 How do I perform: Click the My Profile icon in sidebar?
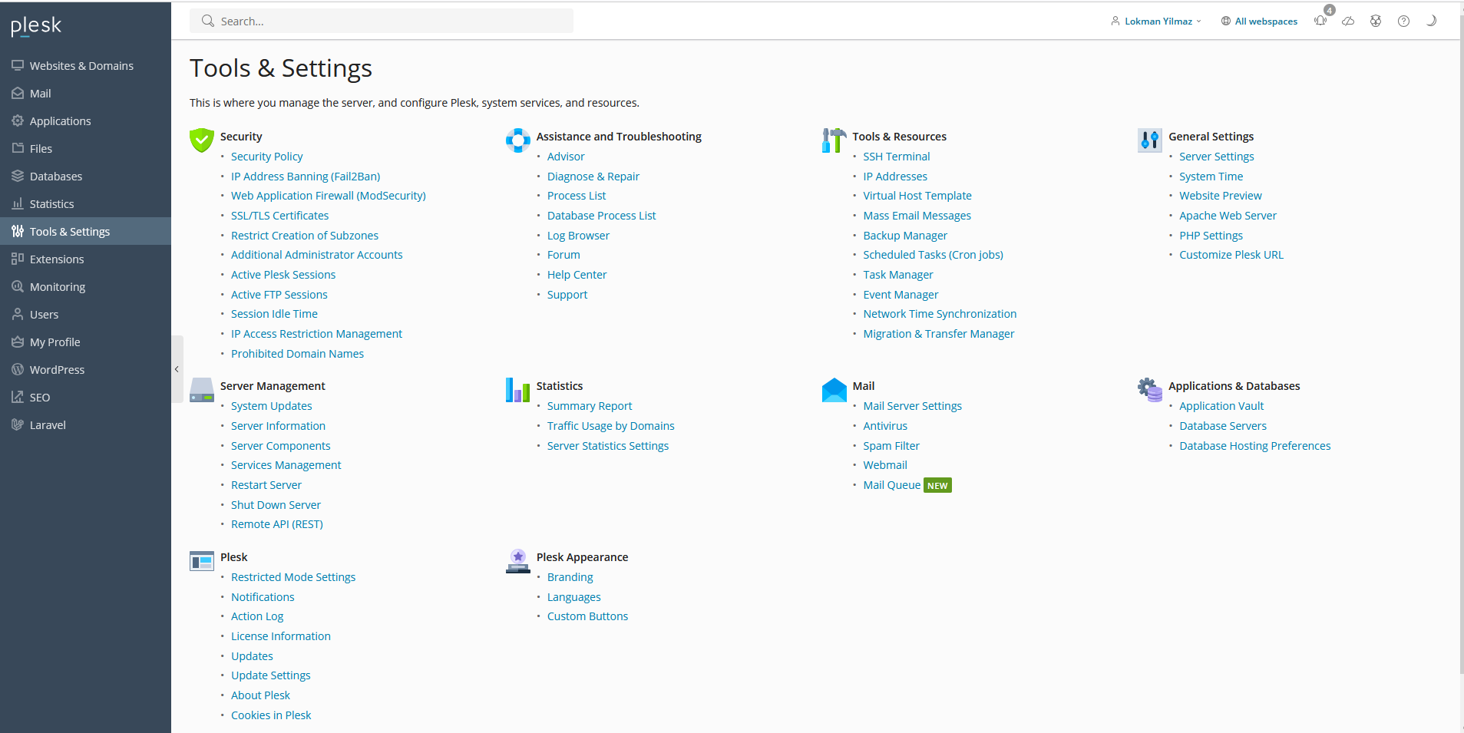click(18, 342)
